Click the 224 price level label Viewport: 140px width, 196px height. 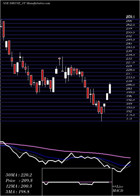129,66
